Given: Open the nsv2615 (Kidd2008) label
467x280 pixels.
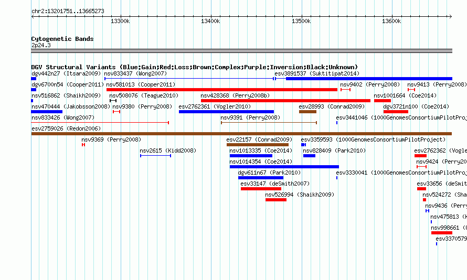Looking at the screenshot, I should (168, 150).
